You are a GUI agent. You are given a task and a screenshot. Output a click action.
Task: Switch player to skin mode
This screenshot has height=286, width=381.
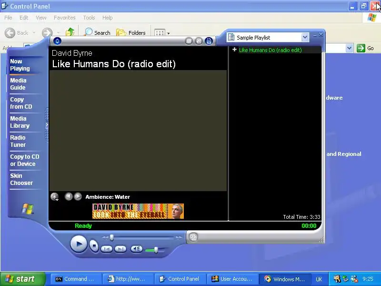(193, 237)
